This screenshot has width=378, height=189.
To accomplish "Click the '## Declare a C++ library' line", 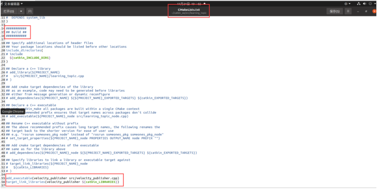I will [28, 69].
